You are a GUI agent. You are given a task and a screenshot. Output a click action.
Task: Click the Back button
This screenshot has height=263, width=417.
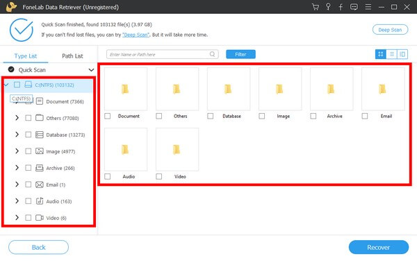38,247
